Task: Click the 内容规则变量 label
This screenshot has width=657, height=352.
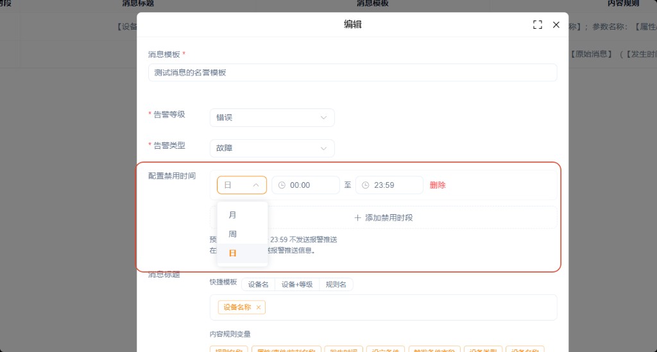Action: [230, 334]
